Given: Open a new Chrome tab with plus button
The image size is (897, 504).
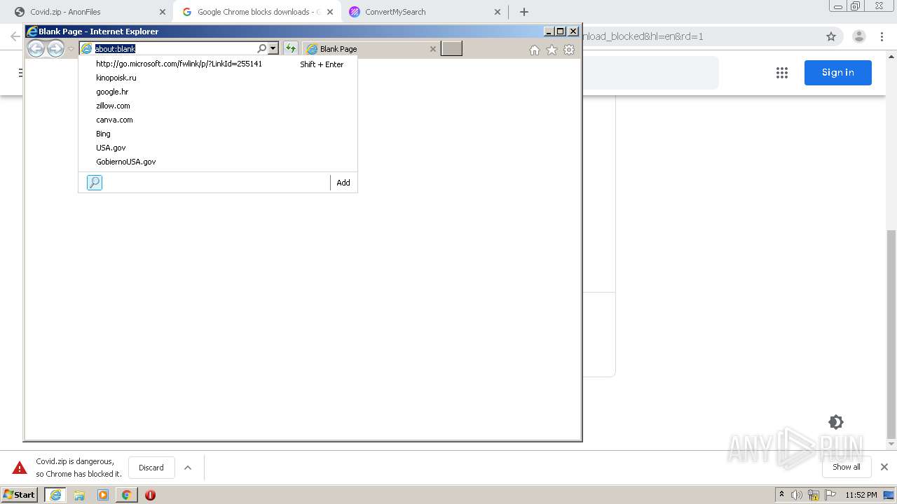Looking at the screenshot, I should pos(524,12).
